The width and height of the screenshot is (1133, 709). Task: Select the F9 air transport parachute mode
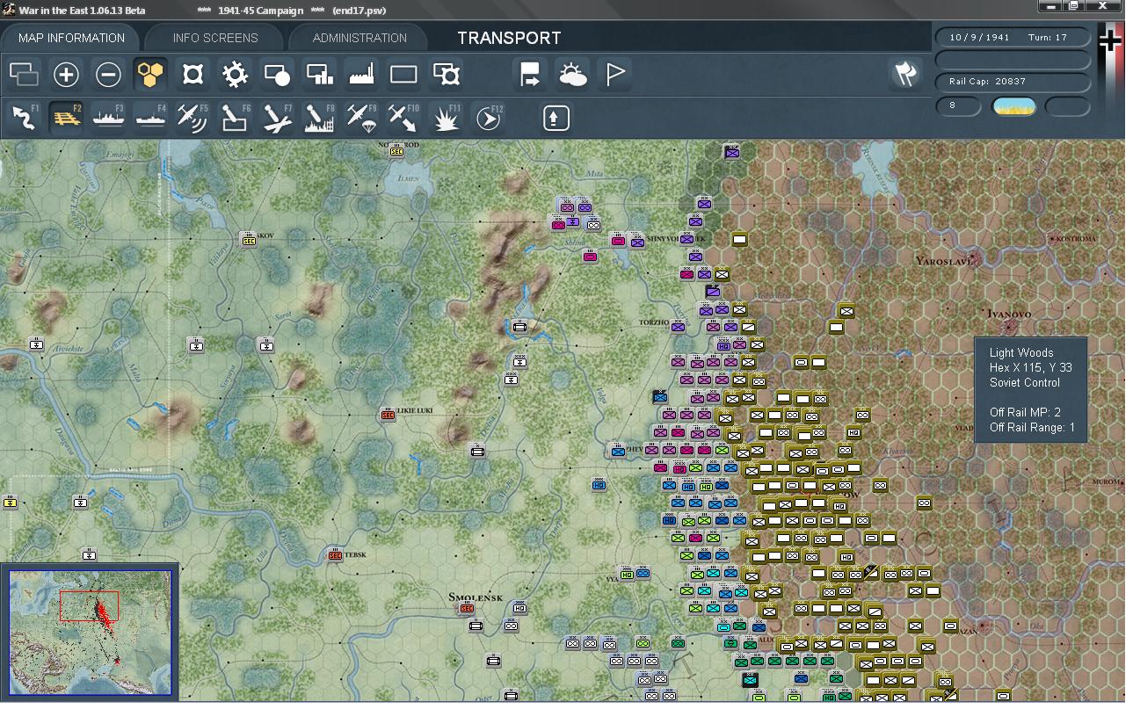361,117
